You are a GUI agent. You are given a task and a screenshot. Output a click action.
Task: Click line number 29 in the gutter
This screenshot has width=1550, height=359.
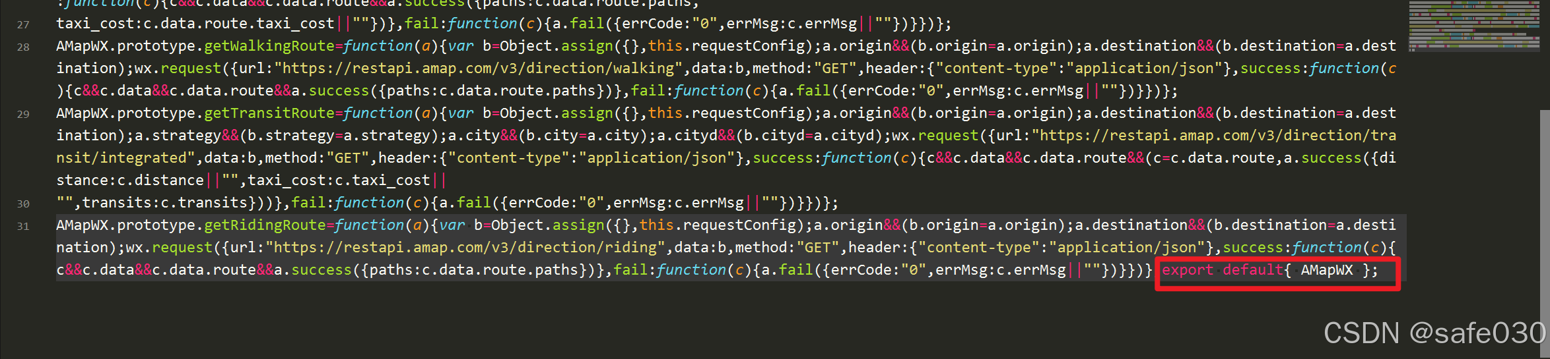click(23, 114)
